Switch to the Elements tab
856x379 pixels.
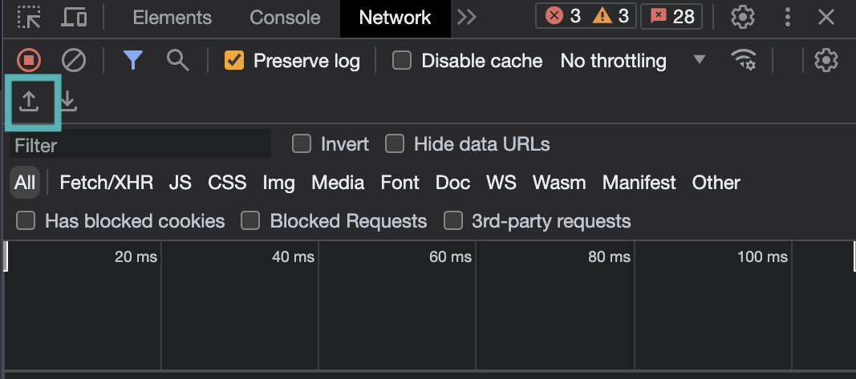[x=172, y=17]
